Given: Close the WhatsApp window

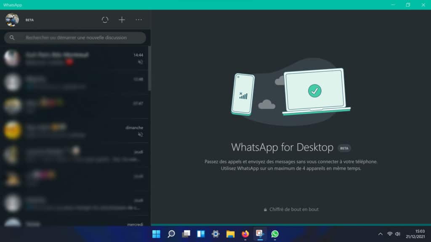Looking at the screenshot, I should (423, 5).
